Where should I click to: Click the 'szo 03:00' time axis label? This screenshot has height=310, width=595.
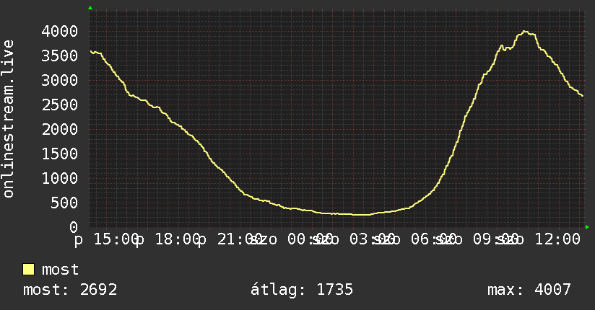click(x=352, y=240)
